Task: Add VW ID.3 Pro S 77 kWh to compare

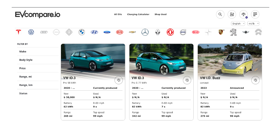Action: (x=187, y=80)
